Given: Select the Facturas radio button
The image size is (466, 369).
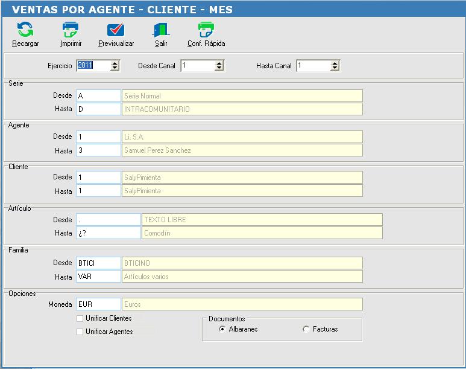Looking at the screenshot, I should coord(306,329).
